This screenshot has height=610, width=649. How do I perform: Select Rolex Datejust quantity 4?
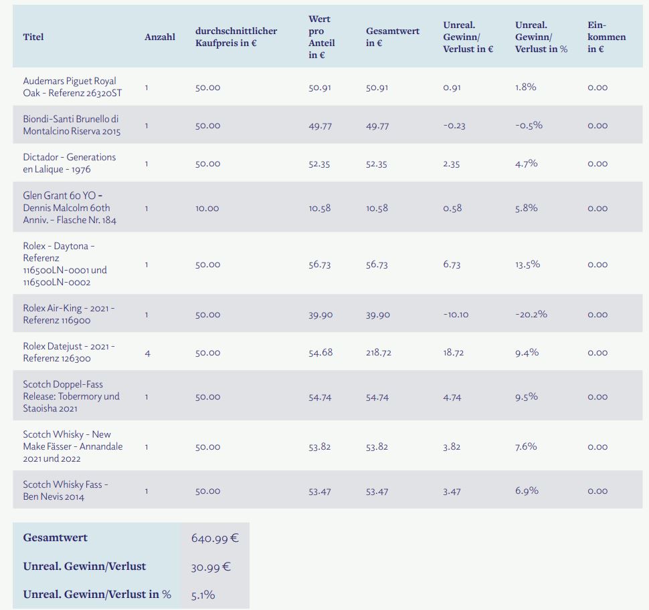147,353
